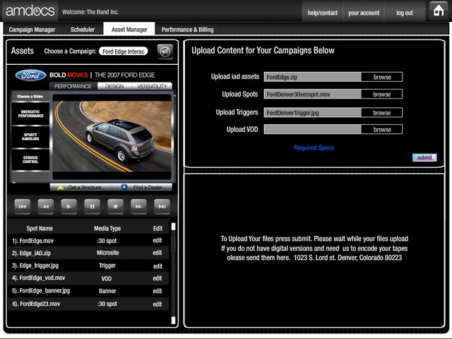The width and height of the screenshot is (452, 339).
Task: Click the asset list scrollbar bottom handle
Action: tap(173, 320)
